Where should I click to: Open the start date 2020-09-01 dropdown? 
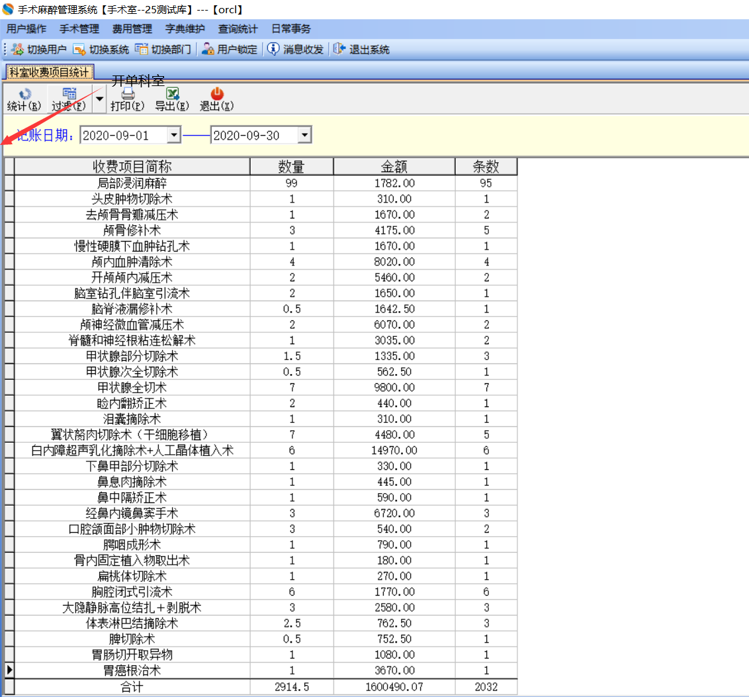point(174,135)
